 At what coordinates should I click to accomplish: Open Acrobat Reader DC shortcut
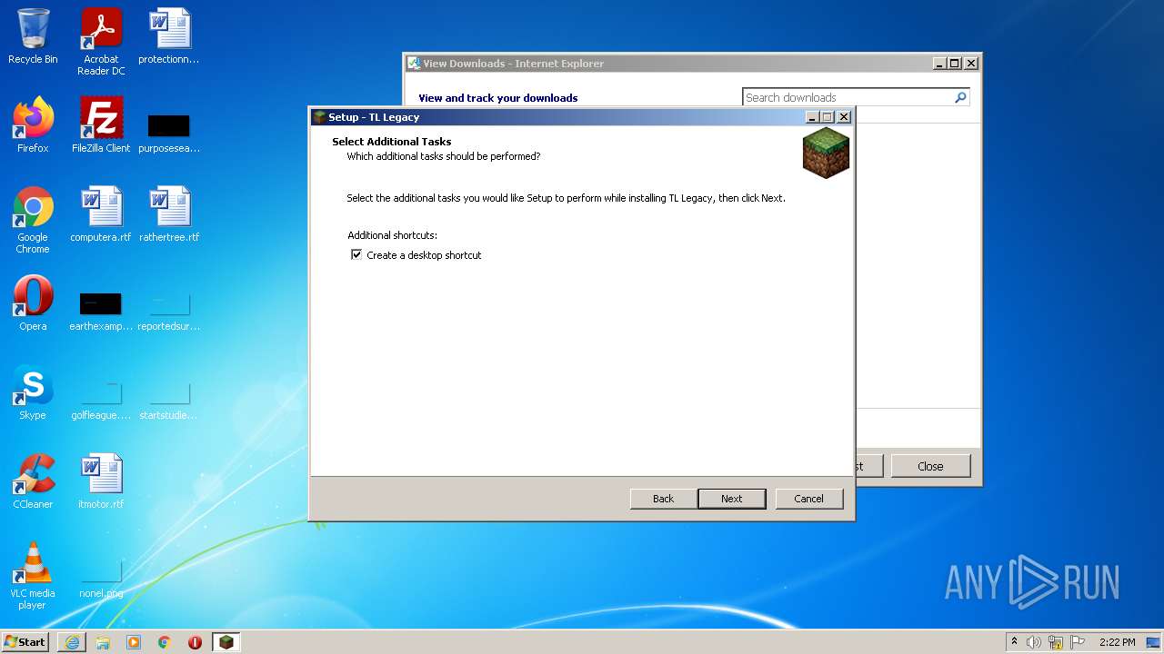pos(101,42)
